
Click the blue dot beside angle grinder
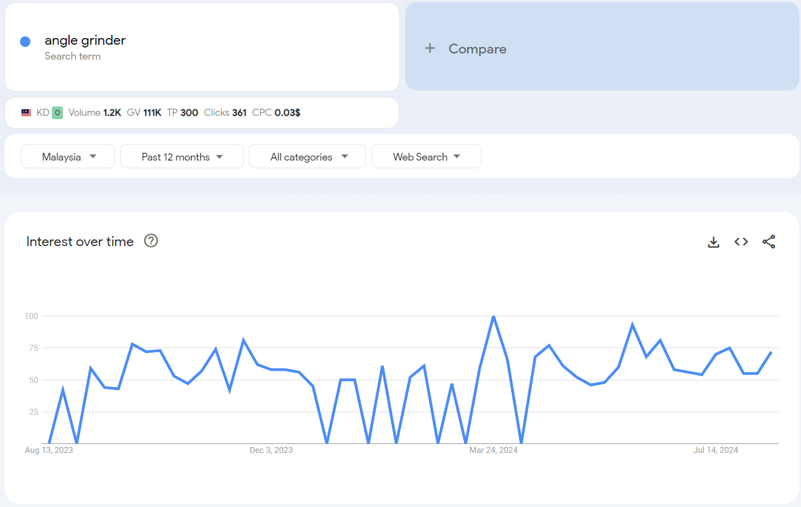pyautogui.click(x=25, y=41)
